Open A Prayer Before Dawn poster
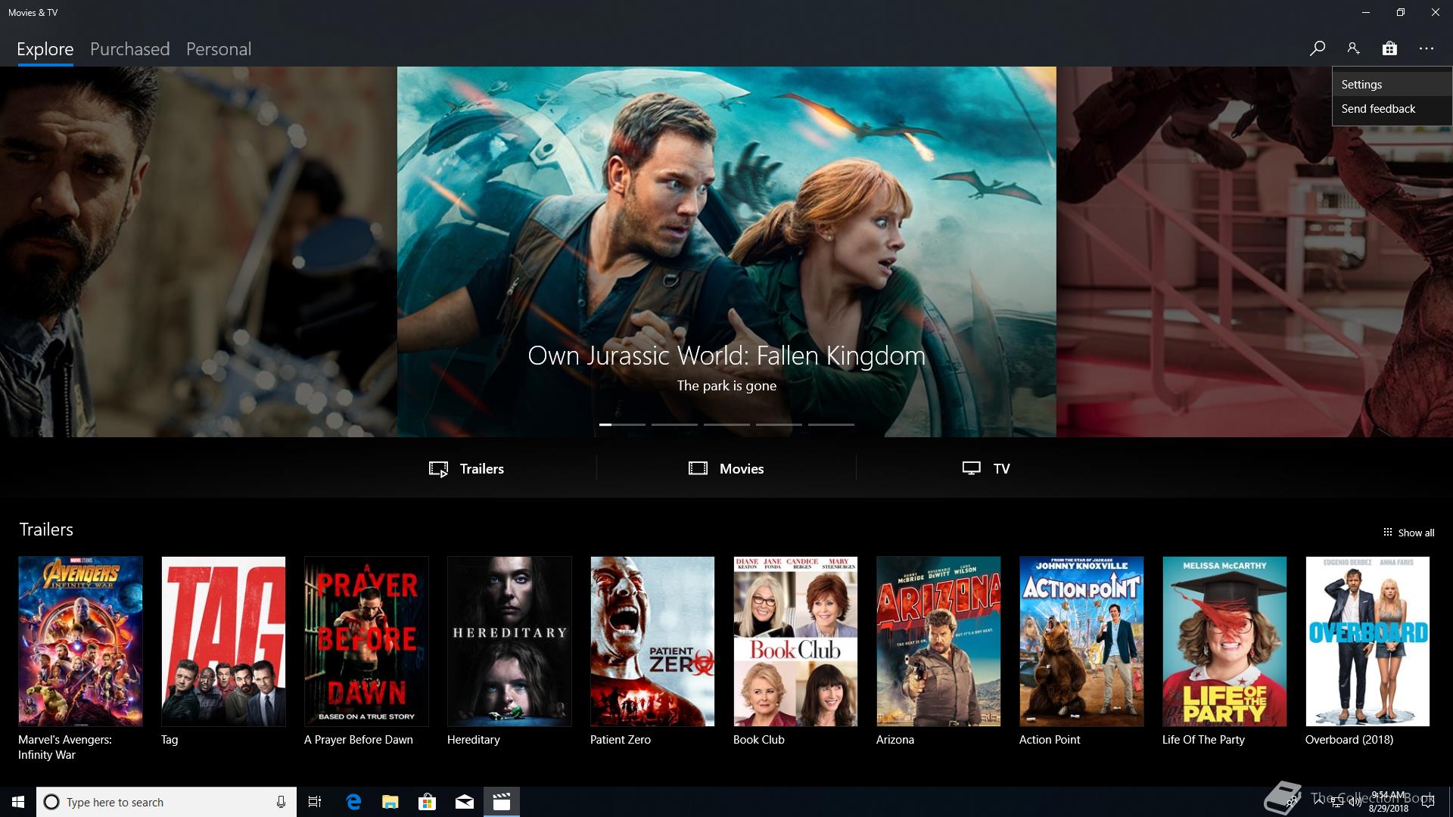Image resolution: width=1453 pixels, height=817 pixels. click(366, 641)
